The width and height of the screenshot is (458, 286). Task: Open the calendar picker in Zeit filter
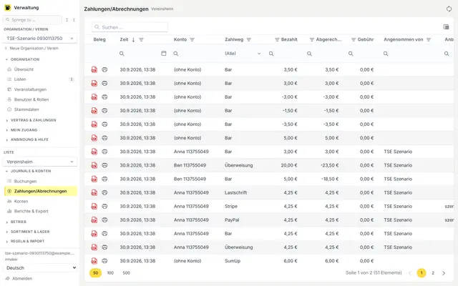pos(164,54)
